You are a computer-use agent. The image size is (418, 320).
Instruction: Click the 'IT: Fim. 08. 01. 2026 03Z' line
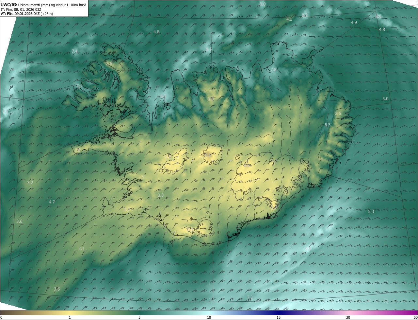pos(22,9)
